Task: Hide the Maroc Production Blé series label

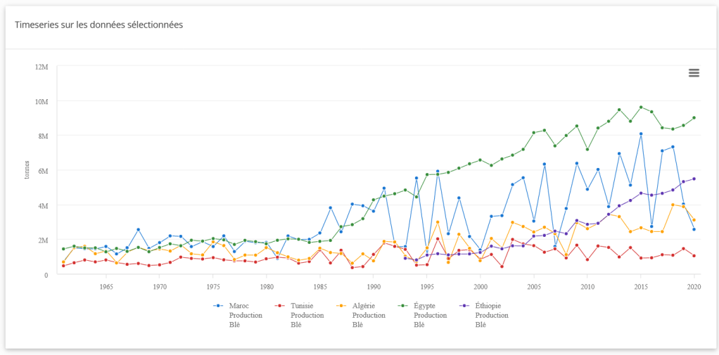Action: 245,315
